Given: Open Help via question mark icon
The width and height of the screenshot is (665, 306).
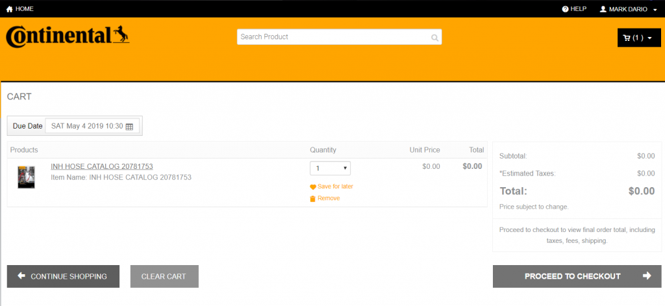Looking at the screenshot, I should 565,9.
